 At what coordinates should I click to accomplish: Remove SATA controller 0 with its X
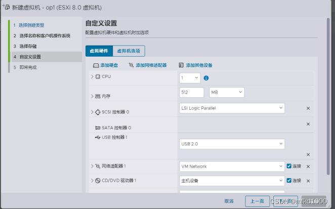tap(308, 124)
